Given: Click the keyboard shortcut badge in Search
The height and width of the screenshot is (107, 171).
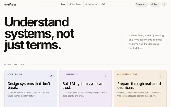Looking at the screenshot, I should [x=146, y=4].
